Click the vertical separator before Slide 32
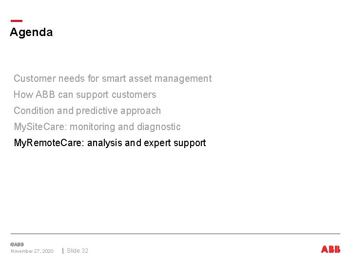Image resolution: width=351 pixels, height=263 pixels. click(63, 251)
